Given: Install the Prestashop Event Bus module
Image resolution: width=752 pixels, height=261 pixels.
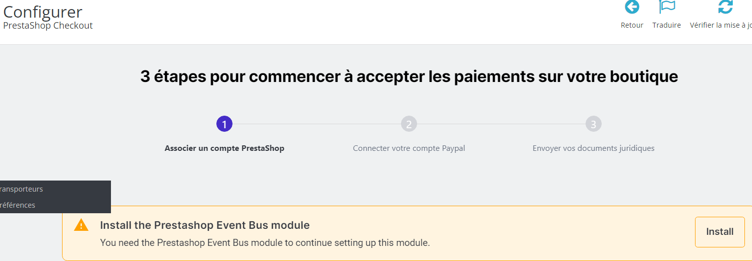Looking at the screenshot, I should point(720,232).
